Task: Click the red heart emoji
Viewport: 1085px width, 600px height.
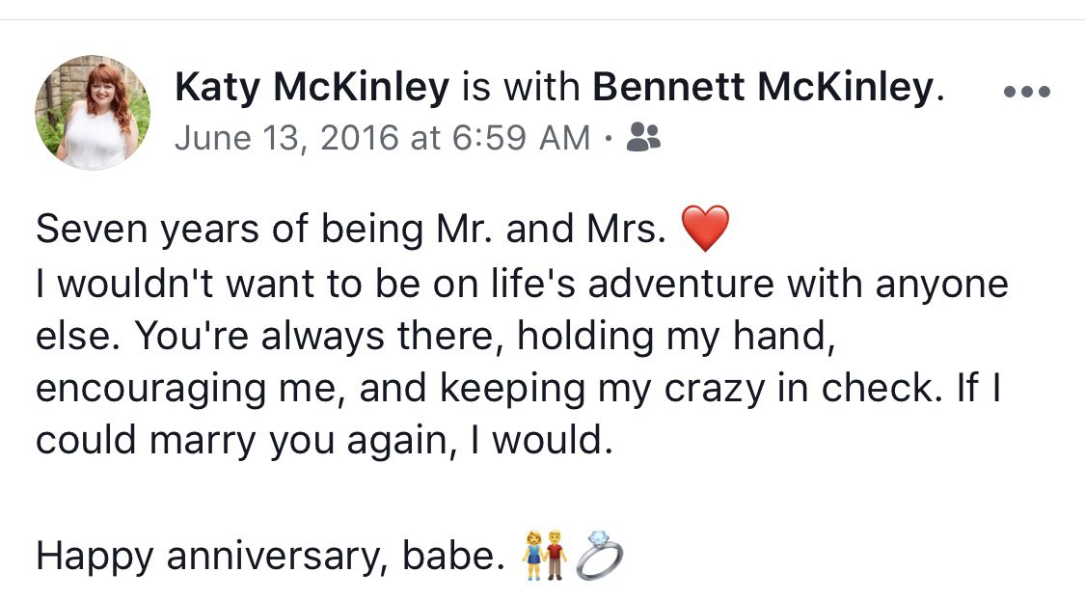Action: (x=705, y=230)
